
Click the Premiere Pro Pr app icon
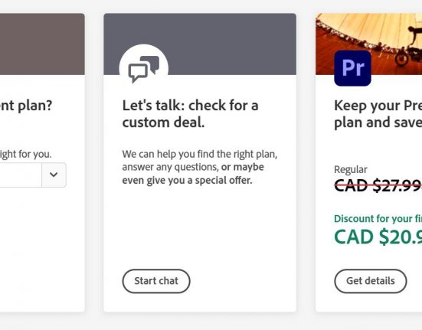pos(352,68)
